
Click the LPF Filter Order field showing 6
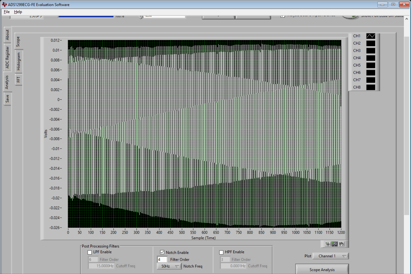(x=93, y=259)
